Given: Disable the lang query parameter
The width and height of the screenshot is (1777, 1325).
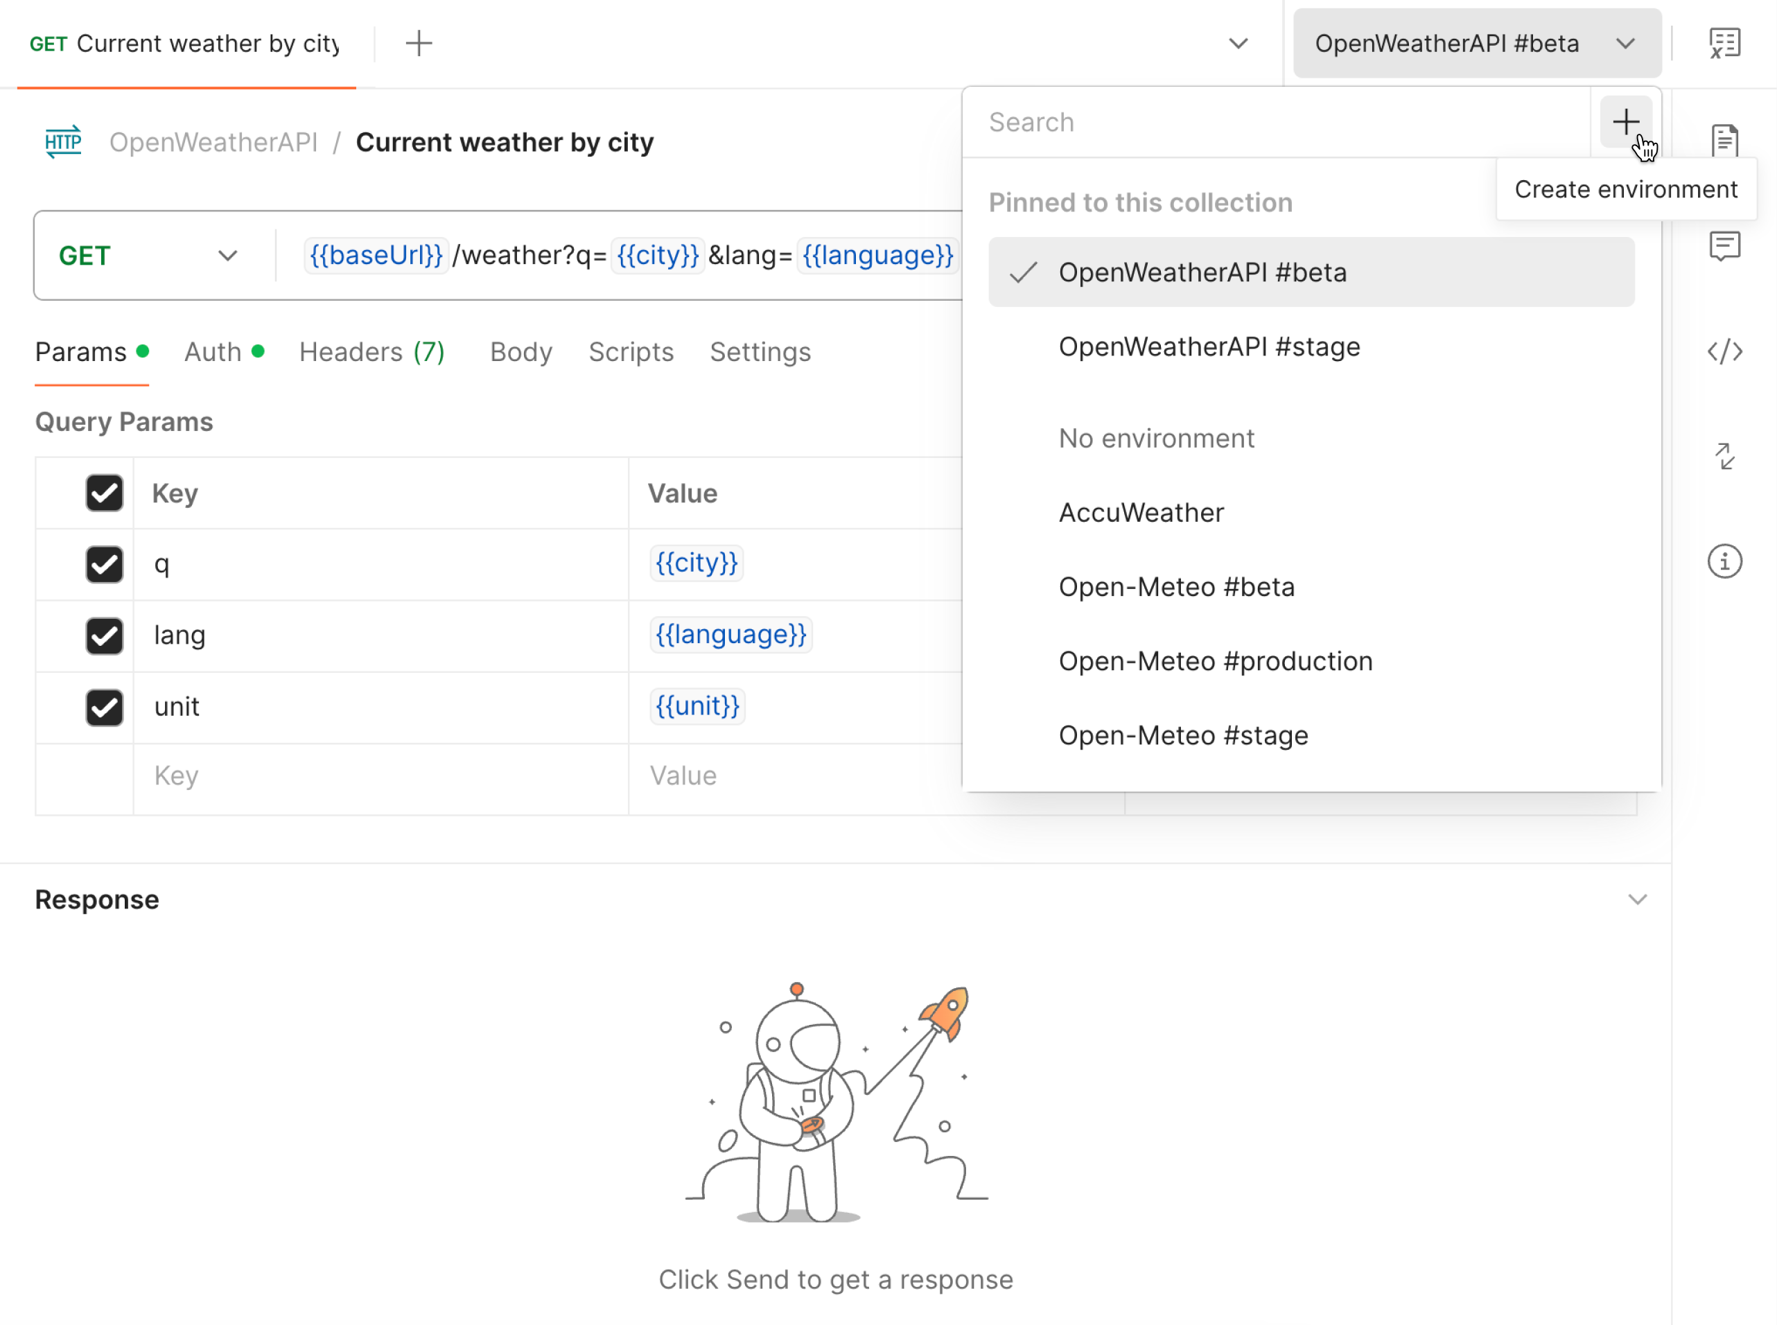Looking at the screenshot, I should (104, 635).
